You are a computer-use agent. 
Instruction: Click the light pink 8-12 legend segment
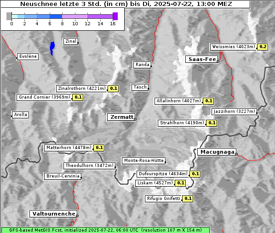coord(74,17)
